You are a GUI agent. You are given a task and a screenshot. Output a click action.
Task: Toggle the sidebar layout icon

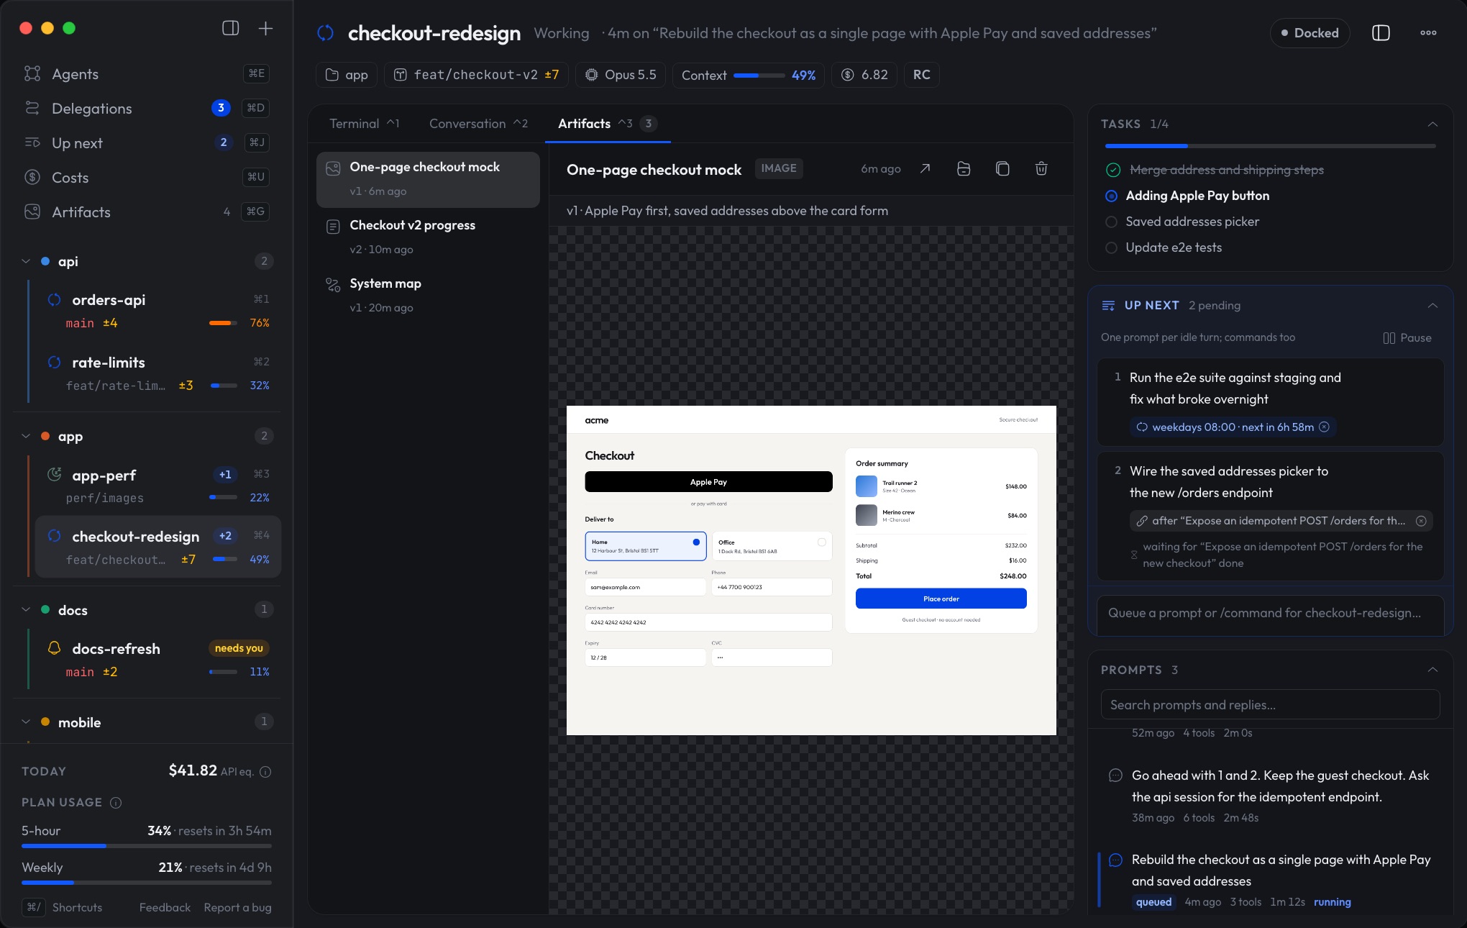(230, 28)
